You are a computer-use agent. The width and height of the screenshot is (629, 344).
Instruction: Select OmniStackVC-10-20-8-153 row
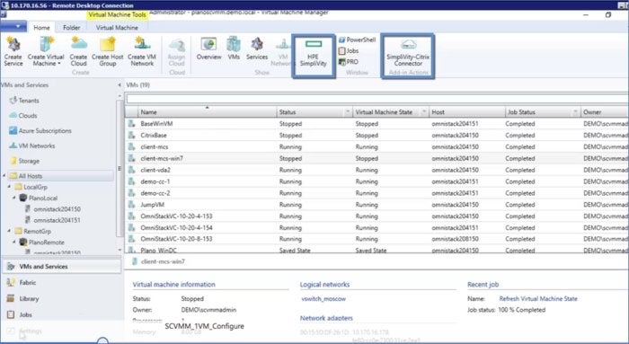(377, 239)
